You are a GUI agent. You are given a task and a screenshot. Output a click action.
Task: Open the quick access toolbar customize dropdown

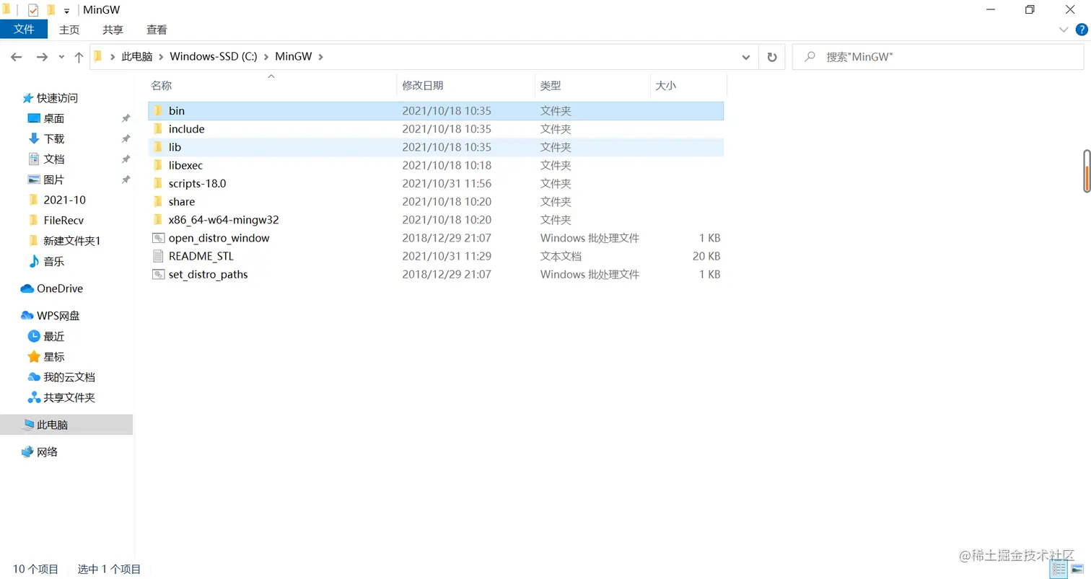(x=66, y=10)
